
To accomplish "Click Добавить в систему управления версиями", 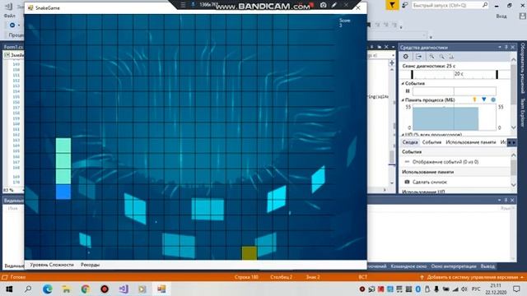I will [x=472, y=277].
